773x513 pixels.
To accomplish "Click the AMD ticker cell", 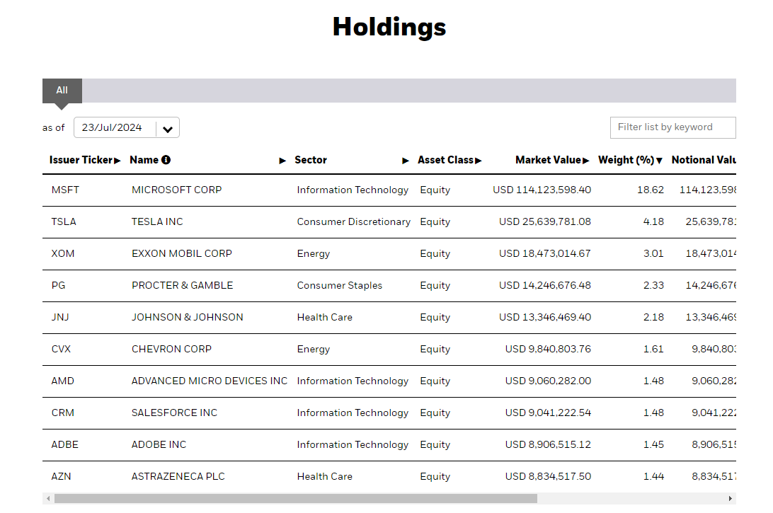I will tap(62, 381).
